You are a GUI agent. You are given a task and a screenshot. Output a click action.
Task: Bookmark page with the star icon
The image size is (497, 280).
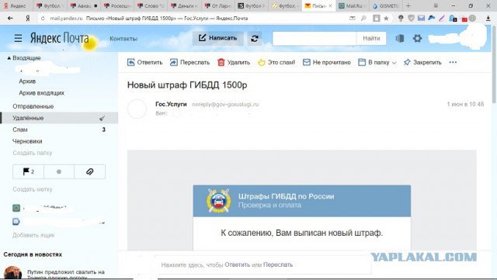(386, 19)
